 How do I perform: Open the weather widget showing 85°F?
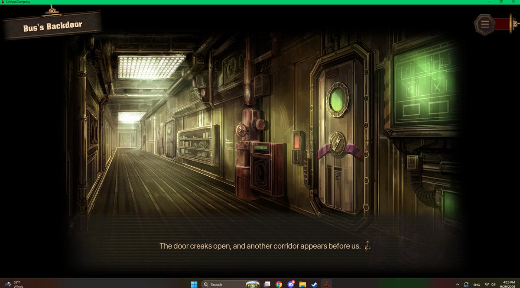[14, 284]
